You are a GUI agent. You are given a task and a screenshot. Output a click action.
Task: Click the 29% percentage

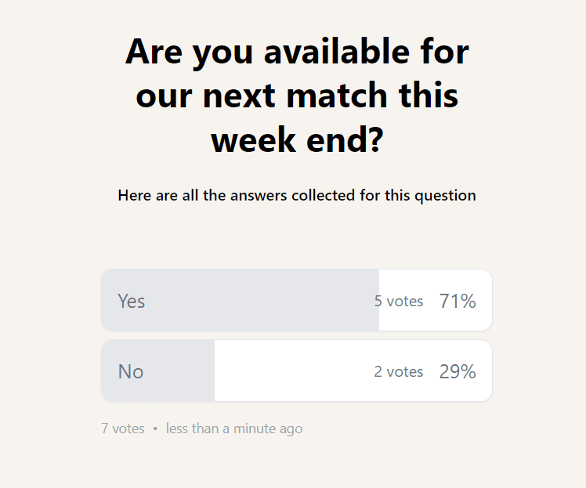tap(458, 372)
